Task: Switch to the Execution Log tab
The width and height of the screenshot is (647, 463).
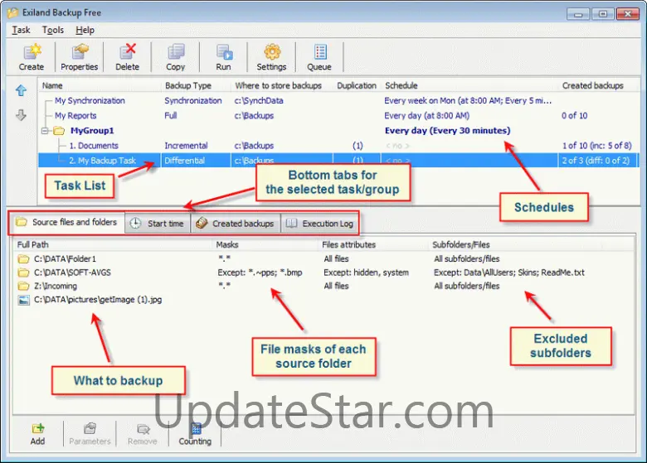Action: [x=320, y=224]
